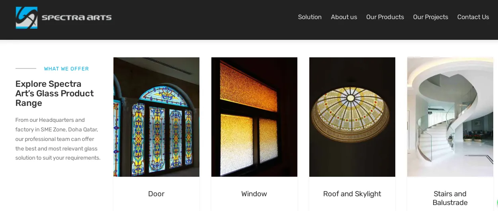498x211 pixels.
Task: Click the Door product title
Action: point(156,194)
